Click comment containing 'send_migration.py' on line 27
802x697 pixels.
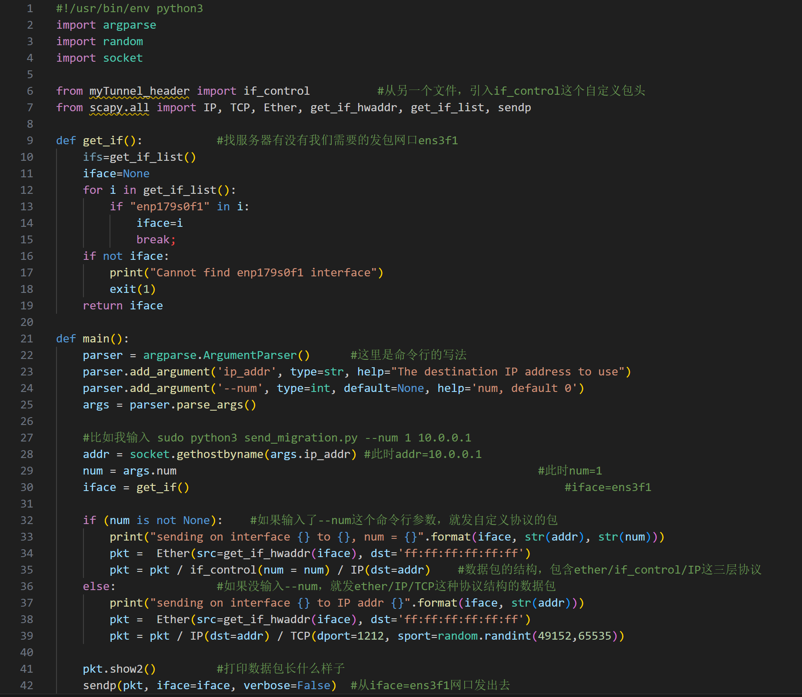[x=277, y=438]
